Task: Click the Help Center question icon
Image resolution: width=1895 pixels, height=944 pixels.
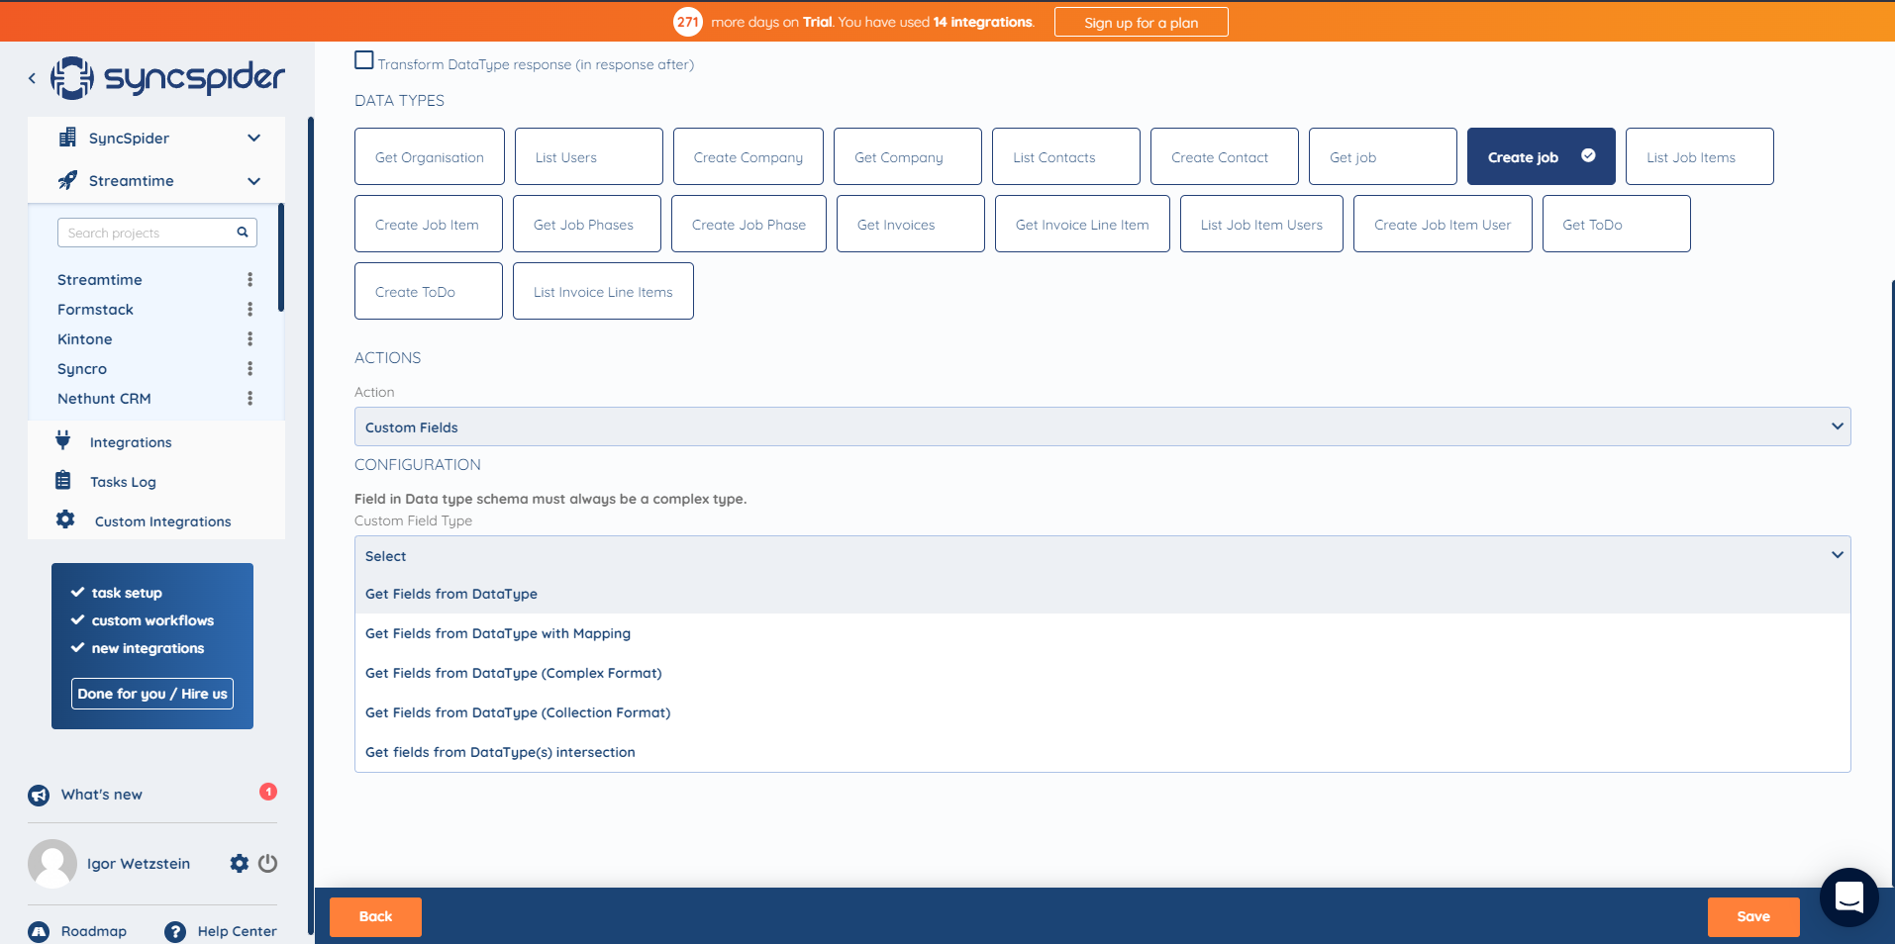Action: (x=175, y=931)
